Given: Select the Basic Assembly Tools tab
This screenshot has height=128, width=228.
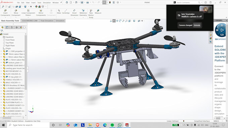Looking at the screenshot, I should coord(10,21).
